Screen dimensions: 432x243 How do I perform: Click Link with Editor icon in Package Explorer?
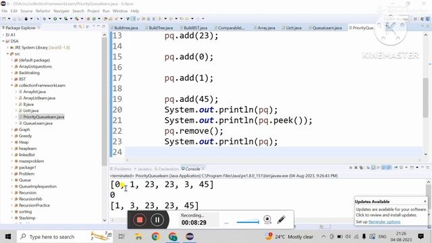[x=80, y=27]
